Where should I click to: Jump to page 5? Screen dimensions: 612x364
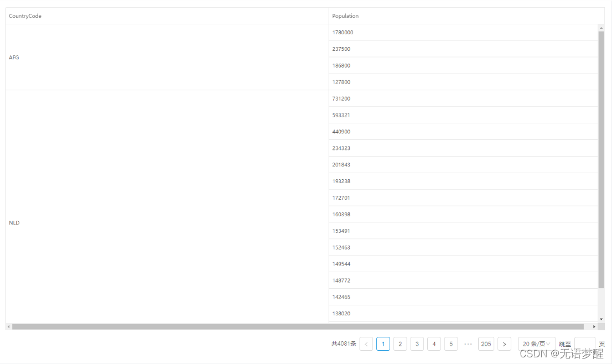click(451, 344)
